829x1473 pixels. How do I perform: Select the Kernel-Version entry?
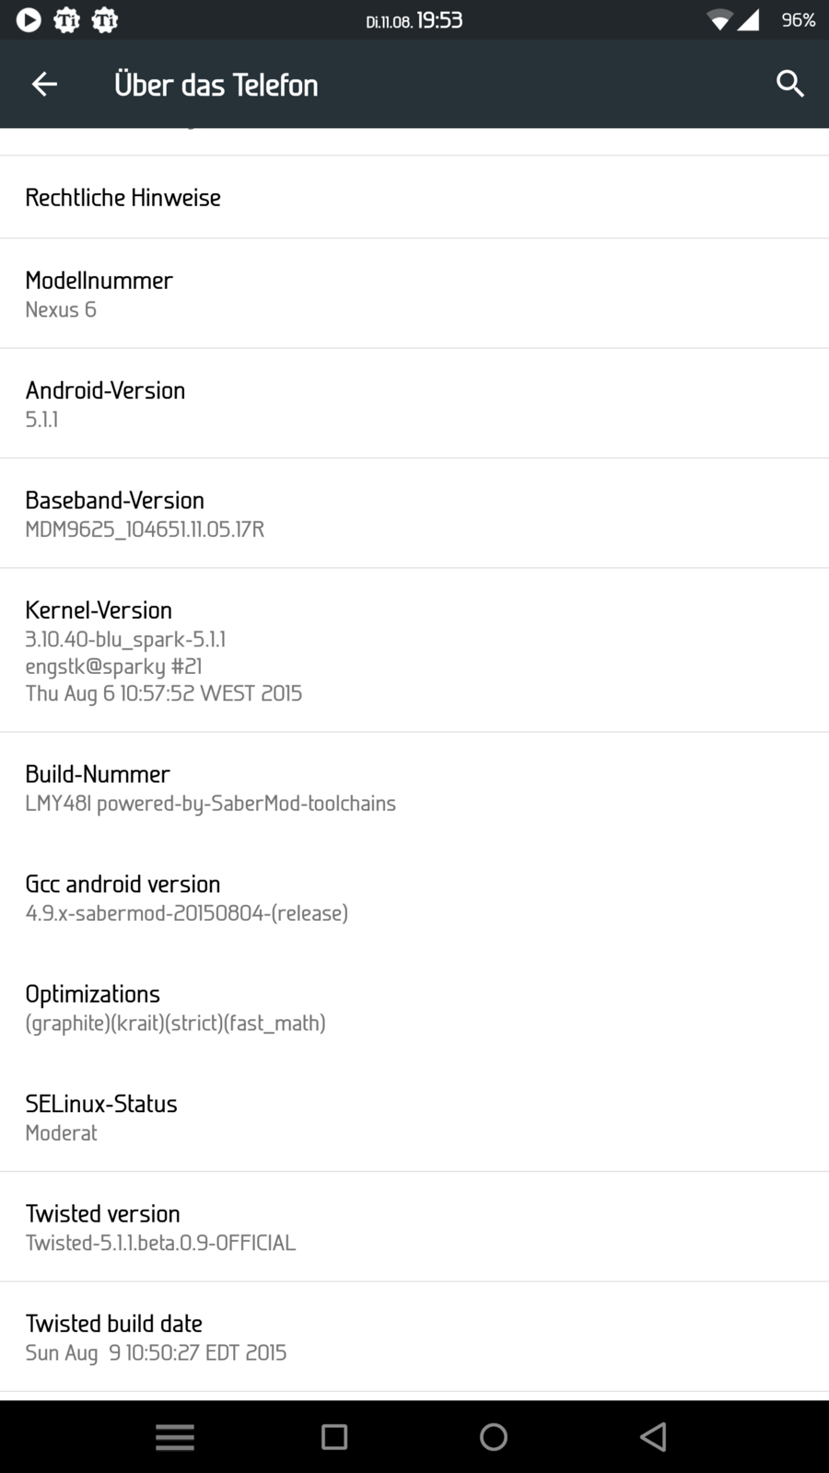414,650
